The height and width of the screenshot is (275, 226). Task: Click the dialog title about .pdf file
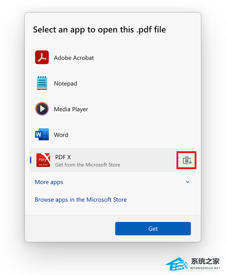pyautogui.click(x=99, y=30)
